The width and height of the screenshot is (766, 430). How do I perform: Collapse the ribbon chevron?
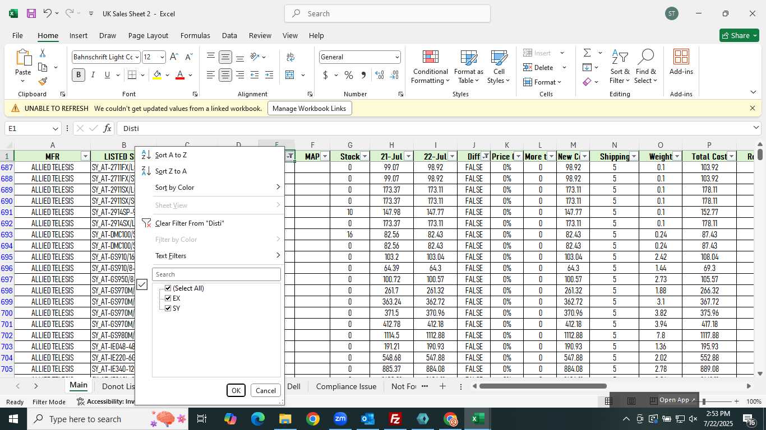click(x=753, y=92)
